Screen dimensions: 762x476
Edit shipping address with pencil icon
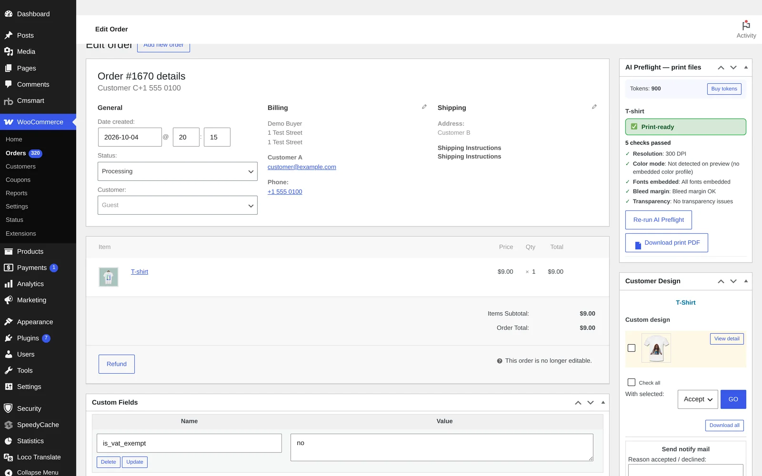tap(594, 107)
